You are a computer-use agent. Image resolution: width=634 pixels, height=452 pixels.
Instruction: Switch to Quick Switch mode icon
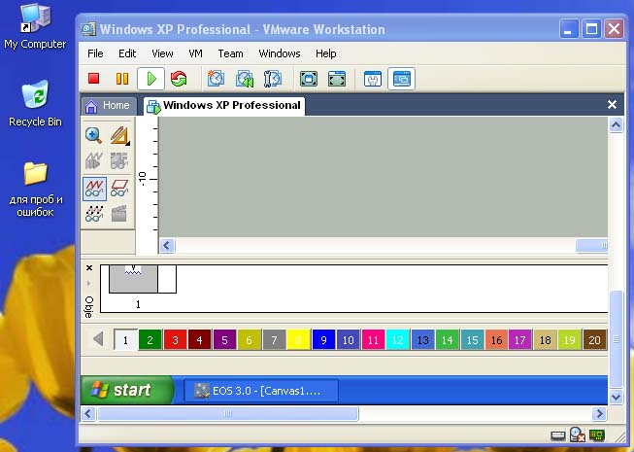pyautogui.click(x=337, y=79)
